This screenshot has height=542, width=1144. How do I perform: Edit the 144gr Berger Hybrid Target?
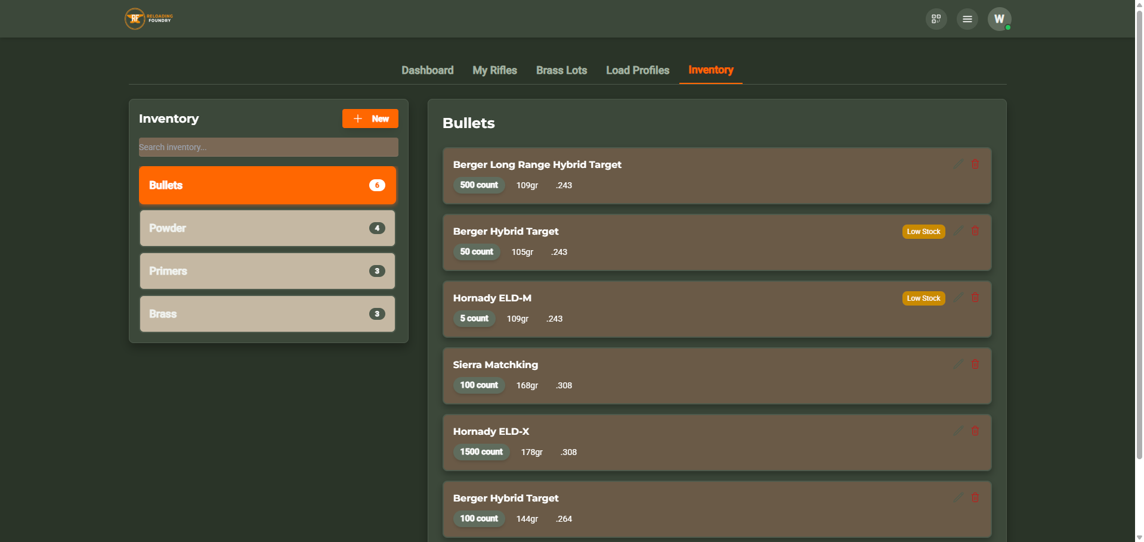pos(959,497)
